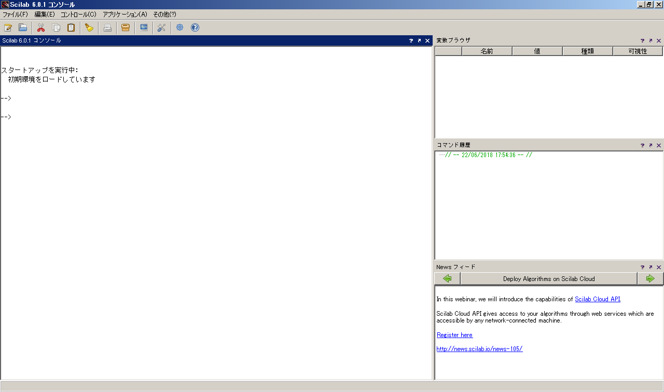Image resolution: width=664 pixels, height=392 pixels.
Task: Open the 編集(E) menu
Action: tap(45, 15)
